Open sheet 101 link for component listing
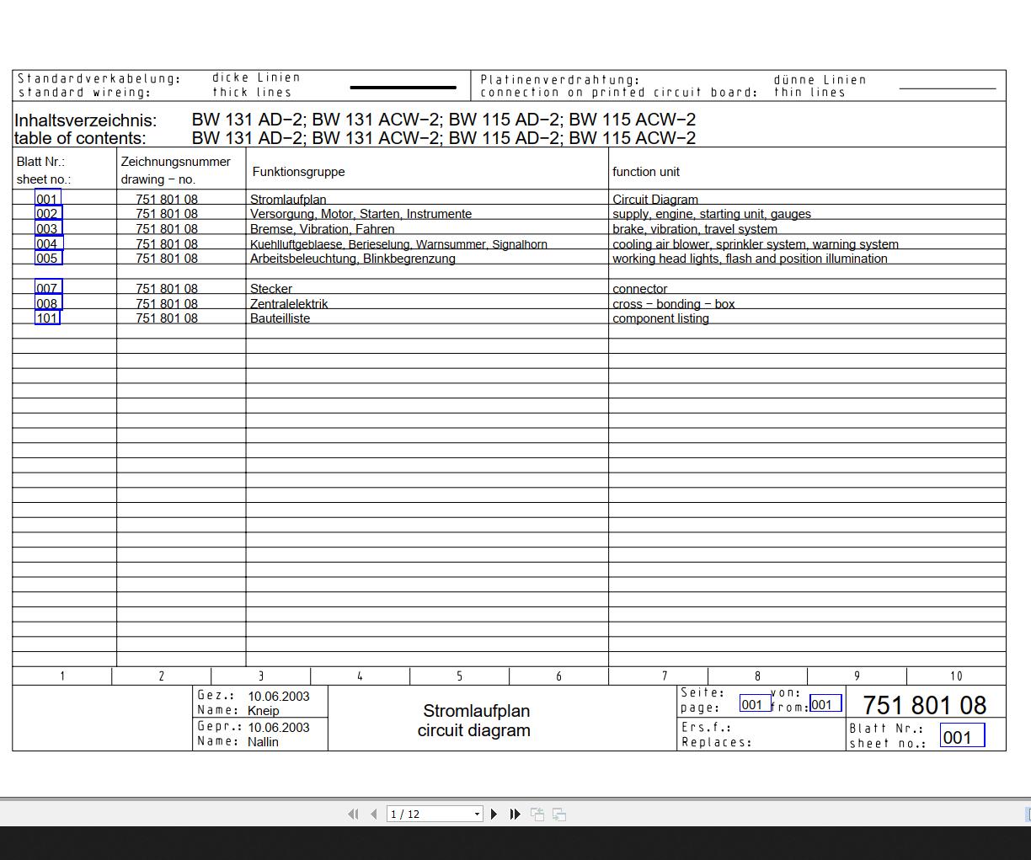 click(47, 318)
